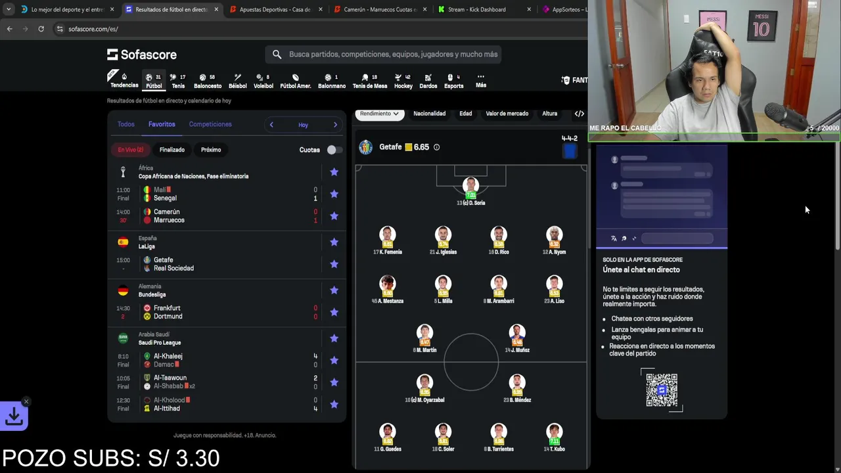This screenshot has height=473, width=841.
Task: Switch to Camerún - Marruecos Cuotas tab
Action: (x=380, y=9)
